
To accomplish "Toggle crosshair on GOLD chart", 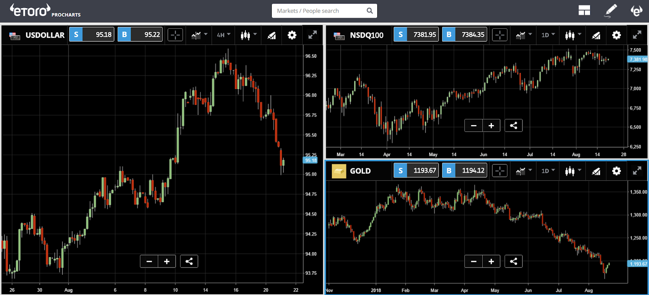I will (x=500, y=171).
